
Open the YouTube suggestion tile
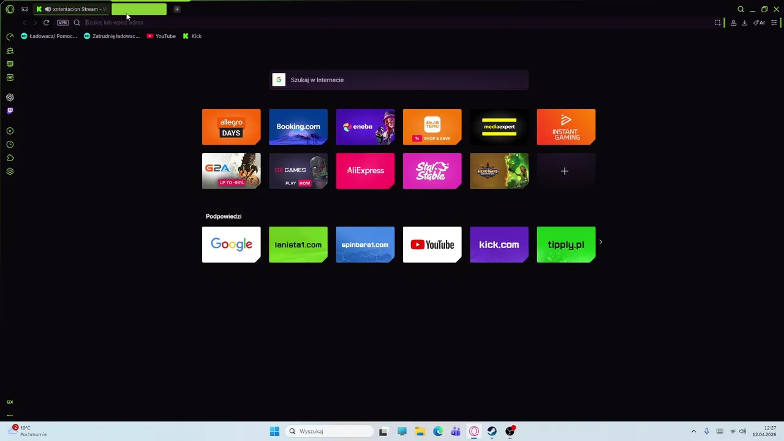[x=432, y=244]
